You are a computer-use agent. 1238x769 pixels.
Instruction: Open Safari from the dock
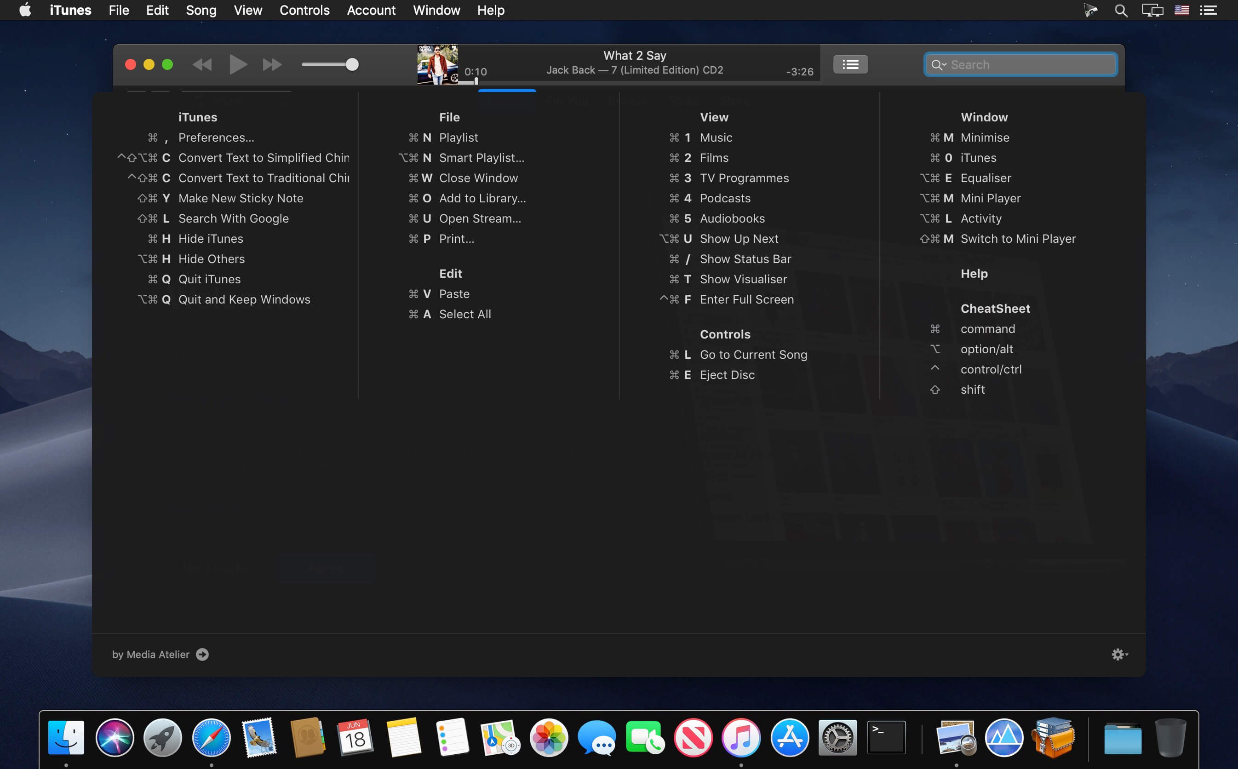coord(210,737)
